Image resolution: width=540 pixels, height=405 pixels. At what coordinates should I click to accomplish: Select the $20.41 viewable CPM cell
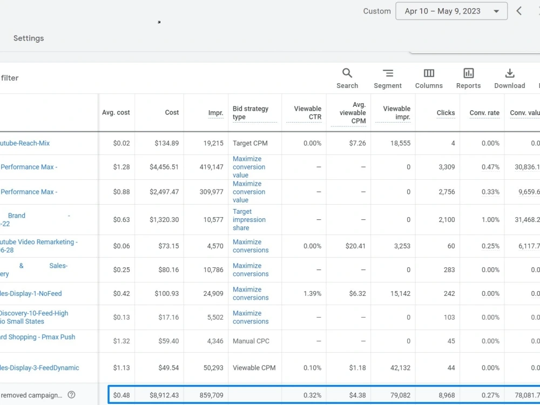[355, 246]
